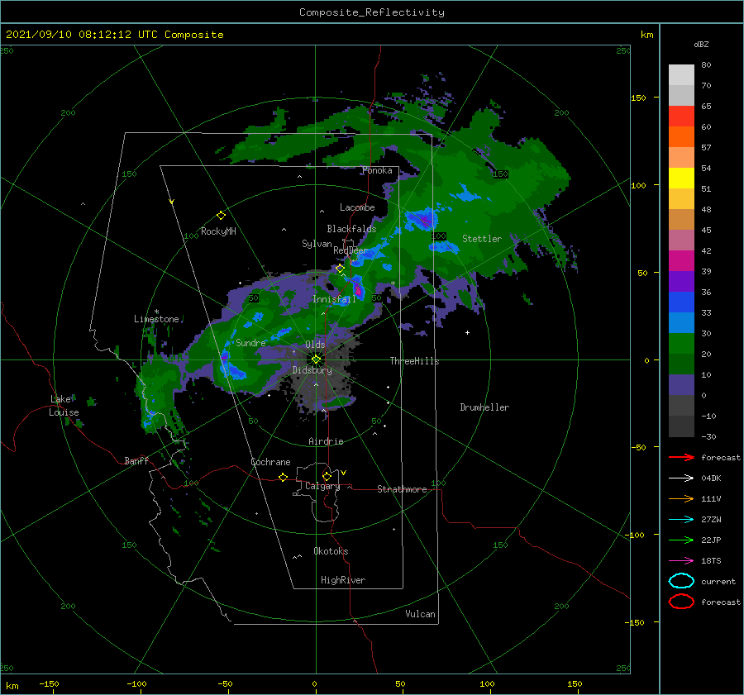
Task: Click the magenta 18TS arrow icon
Action: pyautogui.click(x=681, y=561)
